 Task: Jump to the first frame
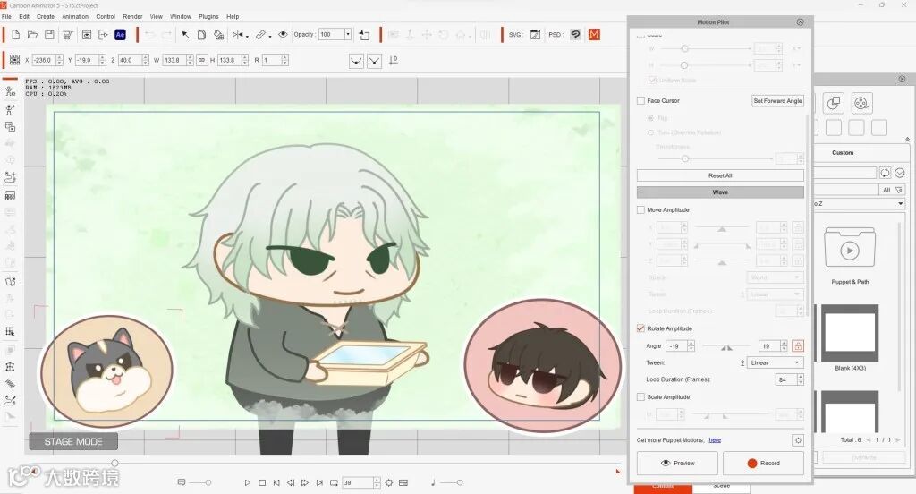click(276, 483)
